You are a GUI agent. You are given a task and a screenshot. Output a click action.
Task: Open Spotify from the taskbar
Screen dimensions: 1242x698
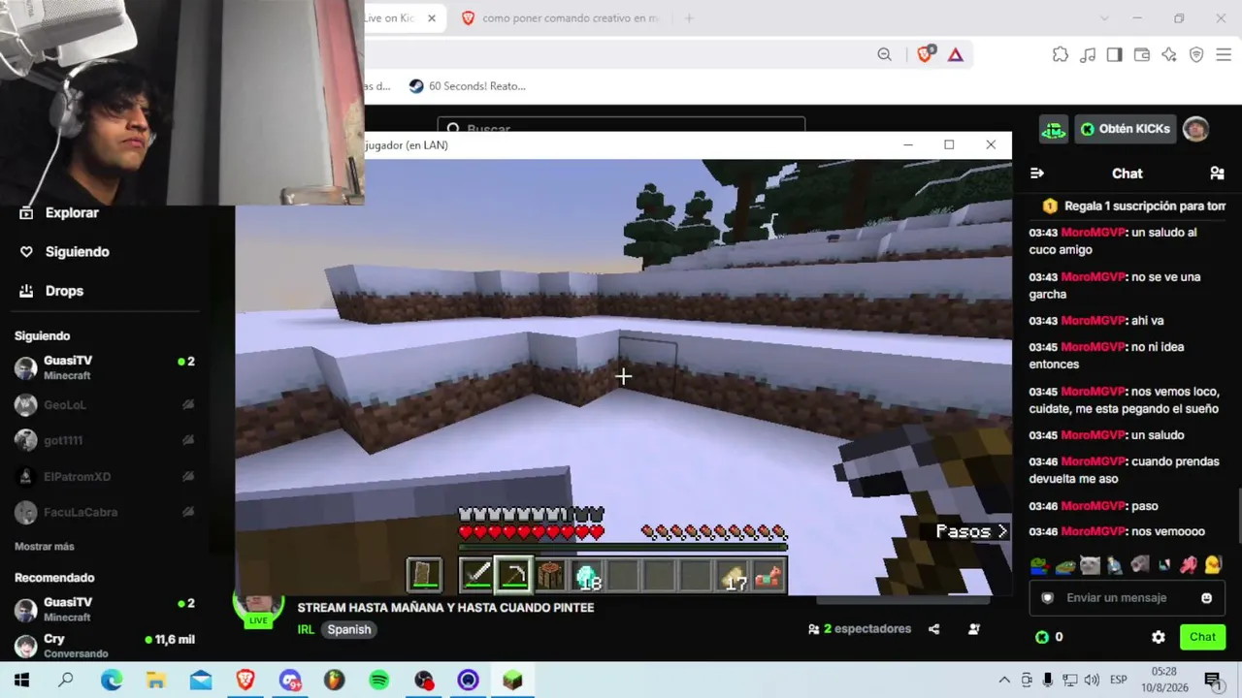click(379, 681)
